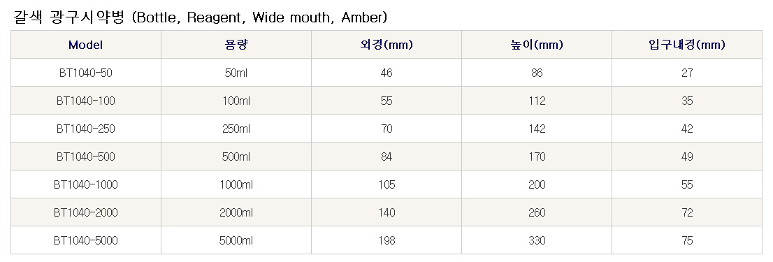Select model BT1040-500 cell
Screen dimensions: 773x262
pyautogui.click(x=86, y=157)
